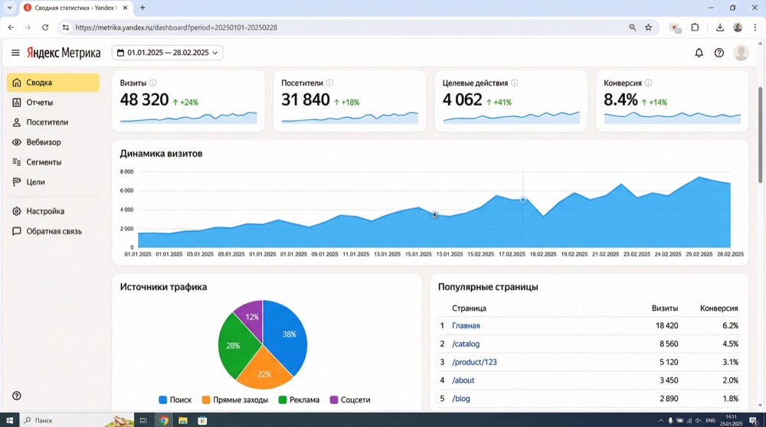
Task: Open the /catalog page link
Action: pos(465,344)
